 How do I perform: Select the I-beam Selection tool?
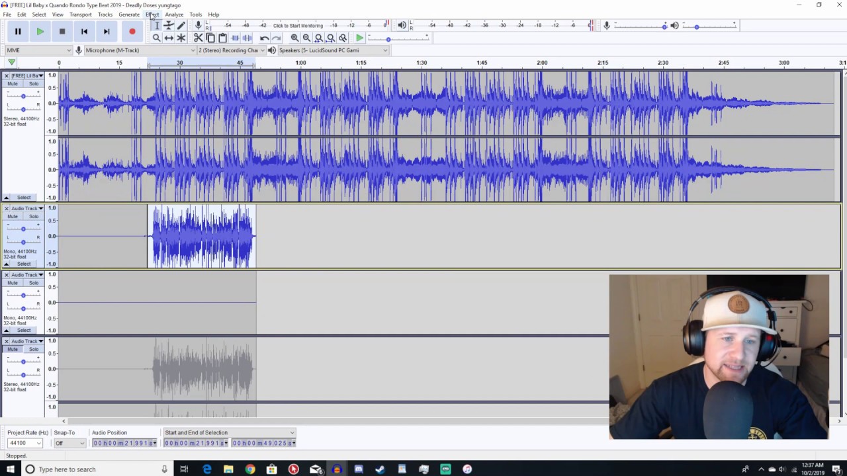[x=157, y=25]
